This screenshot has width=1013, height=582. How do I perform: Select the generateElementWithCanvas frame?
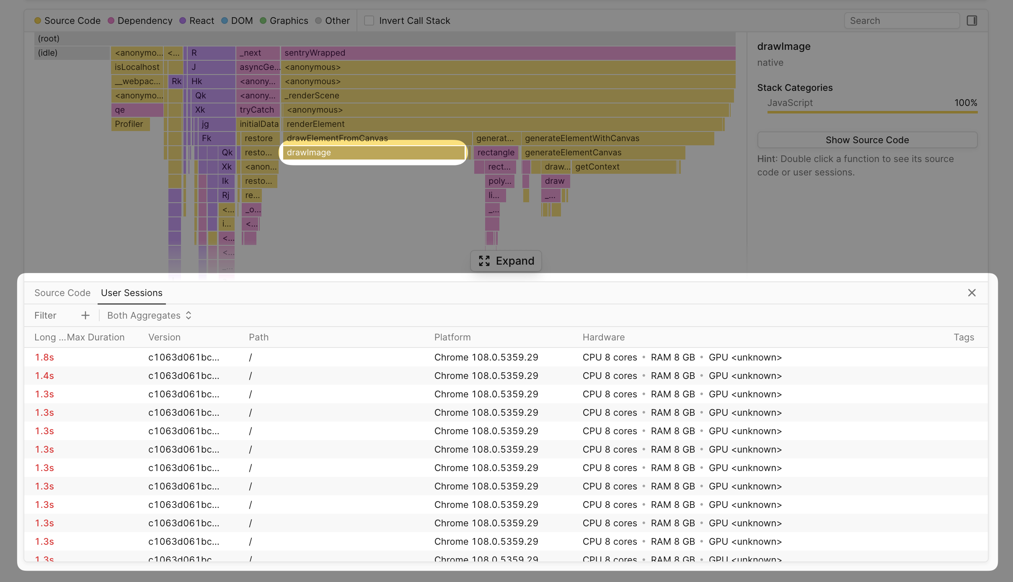[618, 138]
